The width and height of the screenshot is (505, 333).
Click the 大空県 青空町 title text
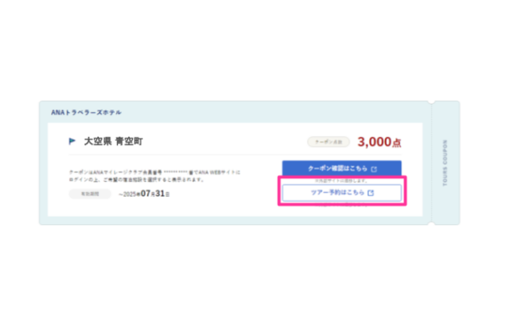click(113, 141)
